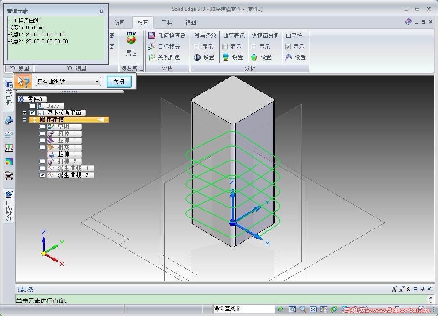This screenshot has height=316, width=438.
Task: Click the 属性 physical properties mv icon
Action: 131,44
